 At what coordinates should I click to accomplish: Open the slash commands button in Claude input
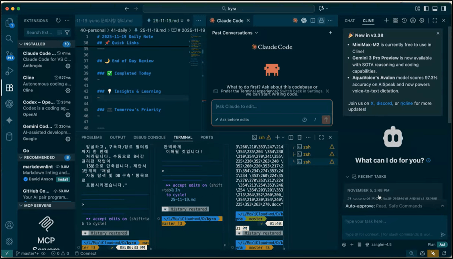pyautogui.click(x=315, y=119)
